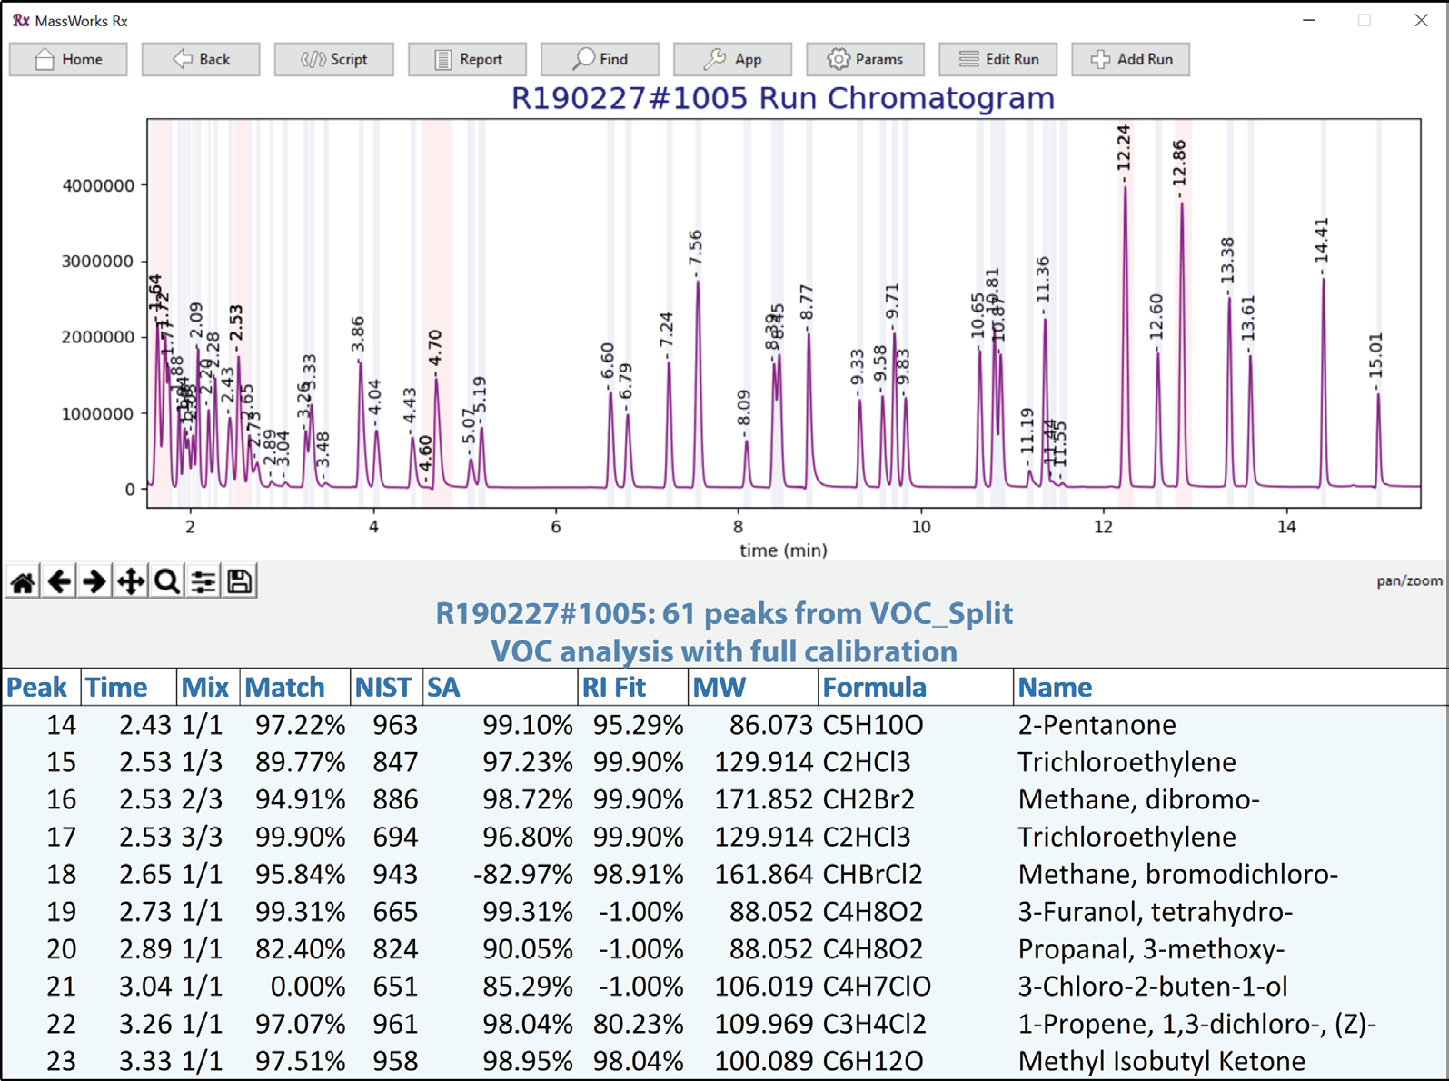Click the App wrench button

coord(732,59)
